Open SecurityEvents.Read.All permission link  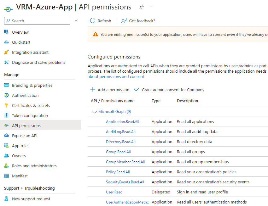click(x=125, y=182)
